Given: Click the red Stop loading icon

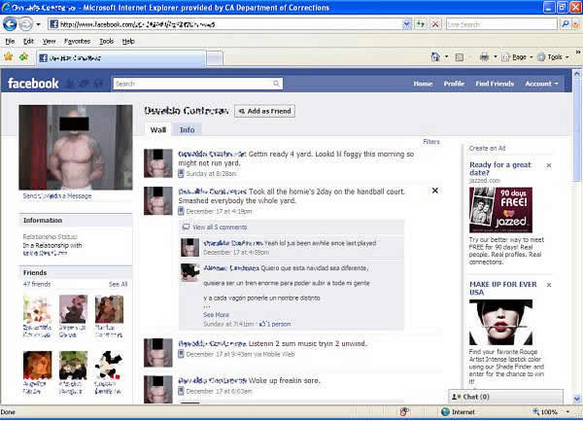Looking at the screenshot, I should click(x=435, y=24).
